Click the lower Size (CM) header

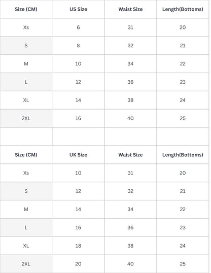(x=26, y=155)
